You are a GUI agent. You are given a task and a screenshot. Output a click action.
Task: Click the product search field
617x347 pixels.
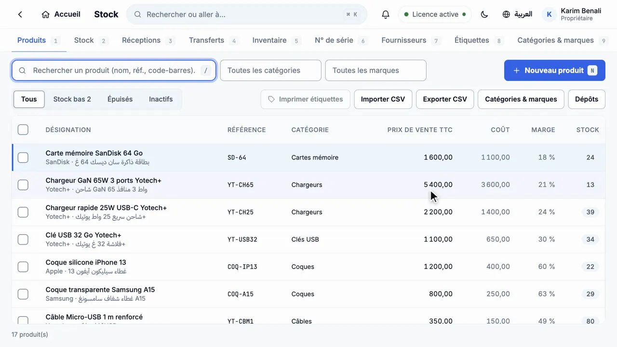click(x=114, y=70)
